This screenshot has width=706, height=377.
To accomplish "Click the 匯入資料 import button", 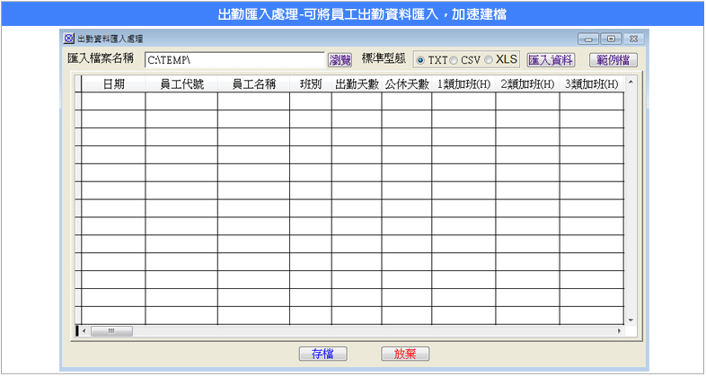I will [x=551, y=60].
